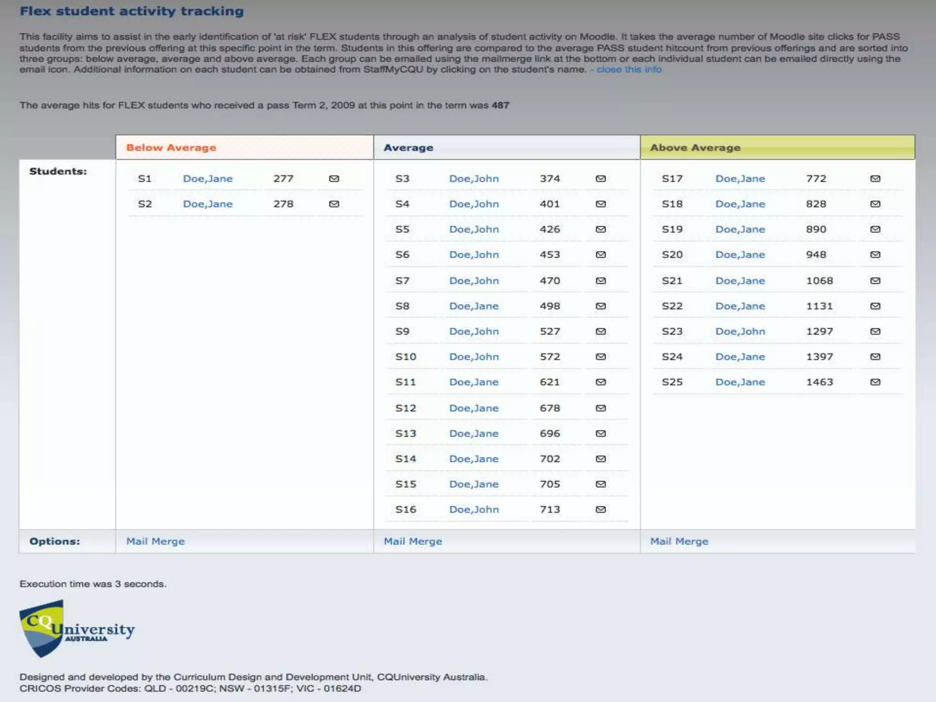Image resolution: width=936 pixels, height=702 pixels.
Task: Email student S12 using envelope icon
Action: (601, 408)
